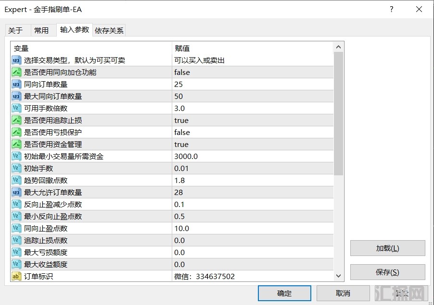Click the icon beside 选择交易类型 row
The height and width of the screenshot is (305, 434).
click(16, 61)
